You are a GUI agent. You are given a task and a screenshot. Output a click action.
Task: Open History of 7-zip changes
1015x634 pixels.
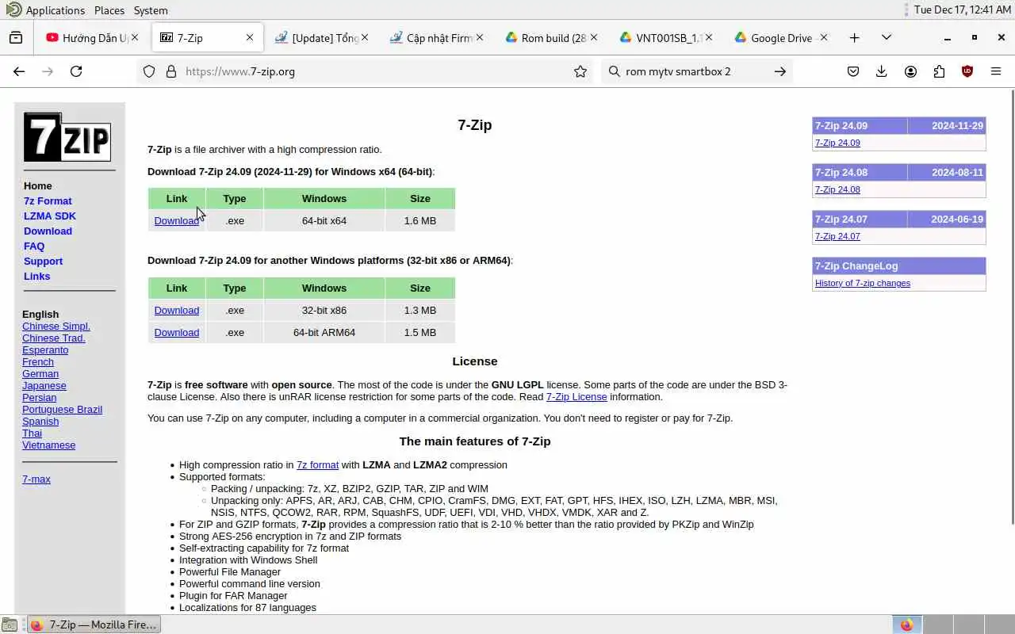(863, 284)
